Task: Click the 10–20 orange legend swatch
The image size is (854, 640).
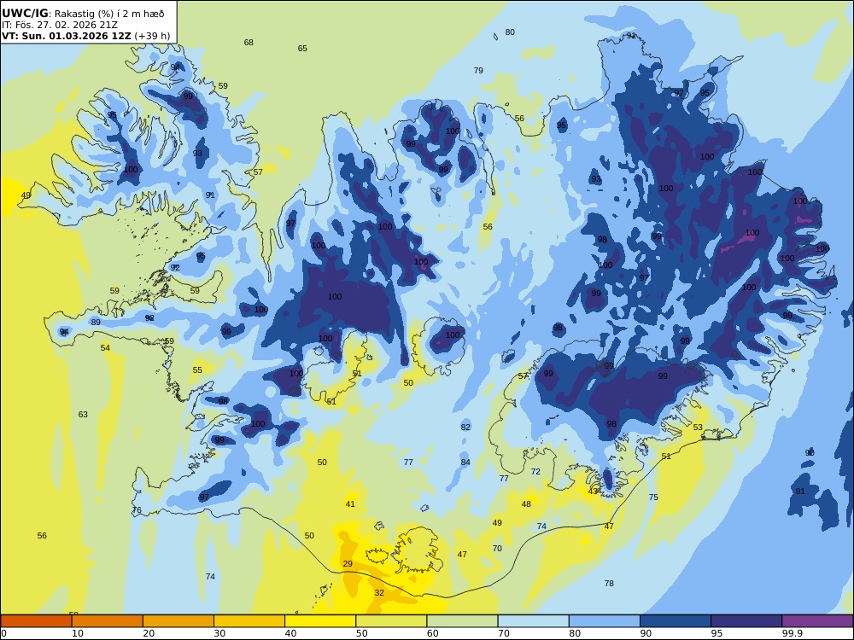Action: tap(108, 621)
